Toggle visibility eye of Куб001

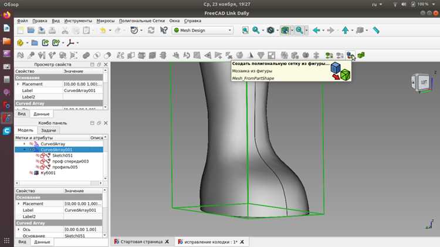click(31, 173)
